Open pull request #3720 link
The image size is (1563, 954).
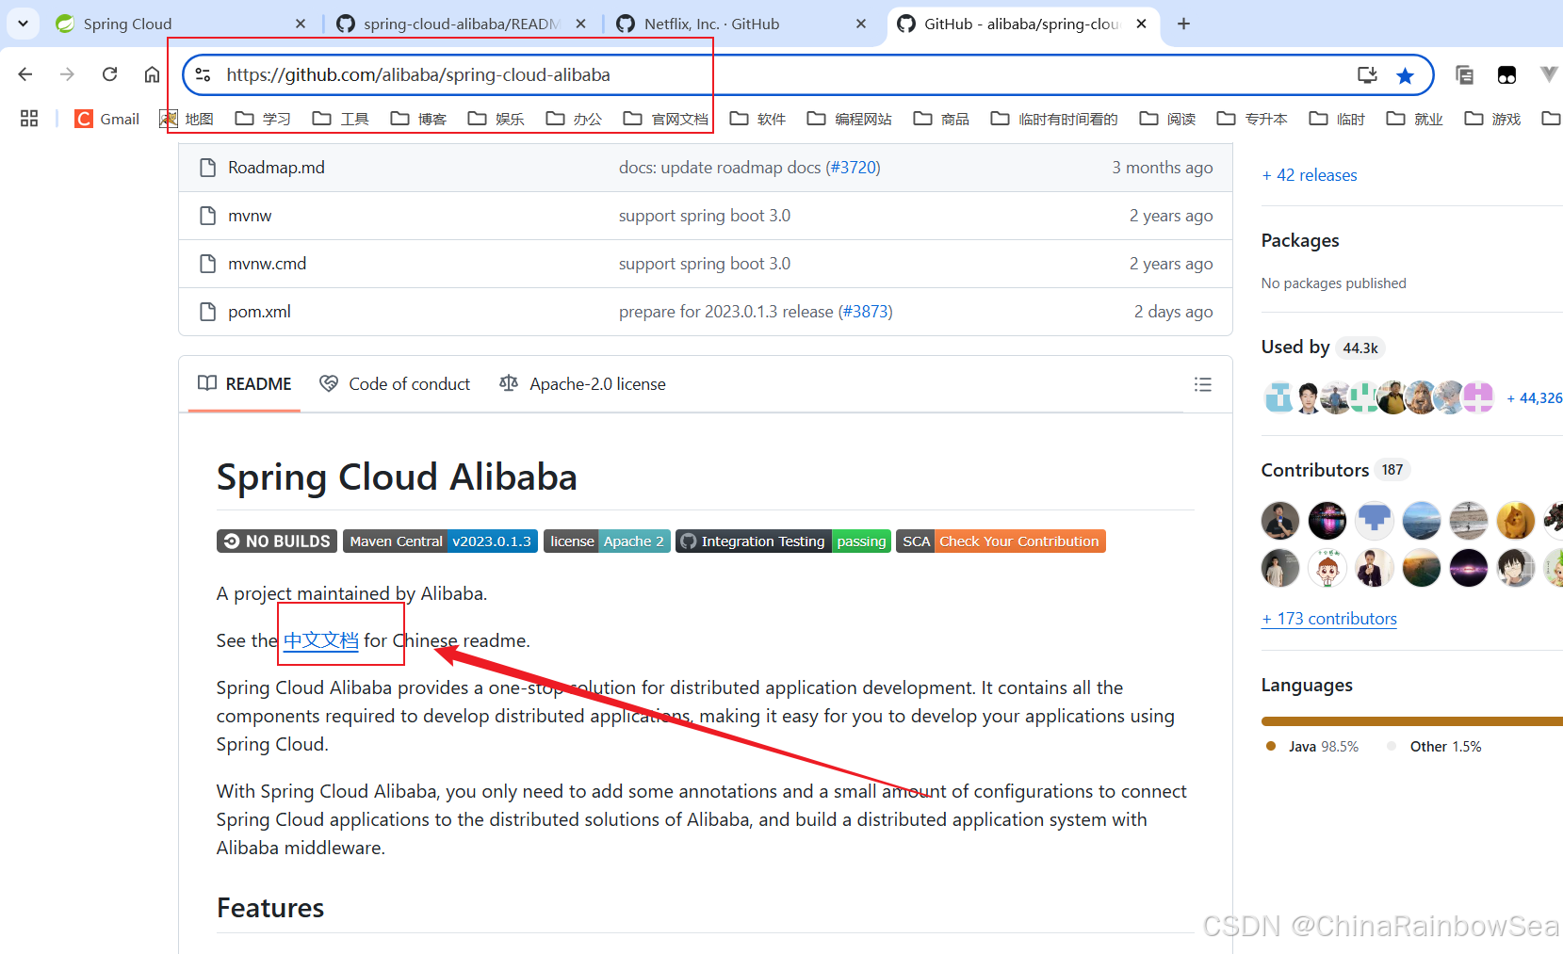click(853, 167)
